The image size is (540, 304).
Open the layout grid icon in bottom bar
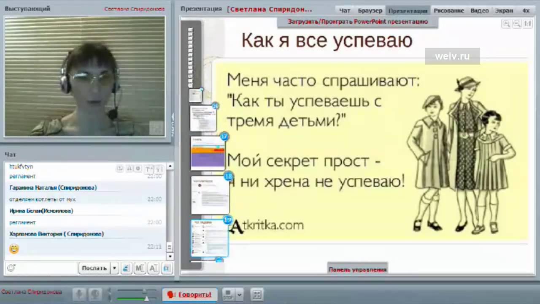257,294
